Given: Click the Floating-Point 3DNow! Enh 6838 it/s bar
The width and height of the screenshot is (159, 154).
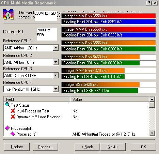Looking at the screenshot, I should click(109, 63).
